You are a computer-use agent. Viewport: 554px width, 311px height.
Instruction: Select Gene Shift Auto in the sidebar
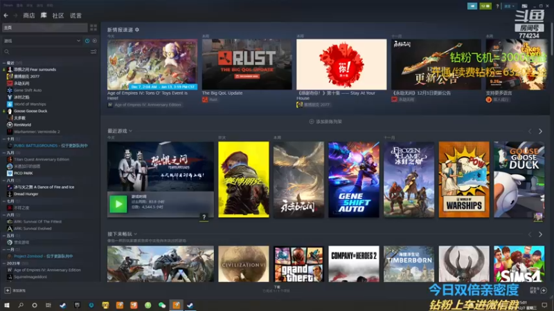coord(28,91)
